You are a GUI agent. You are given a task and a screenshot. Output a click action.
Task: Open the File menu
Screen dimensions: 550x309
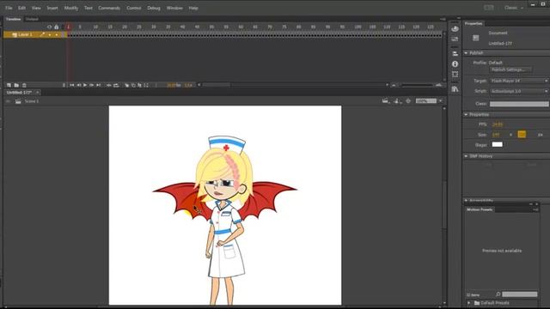tap(9, 8)
